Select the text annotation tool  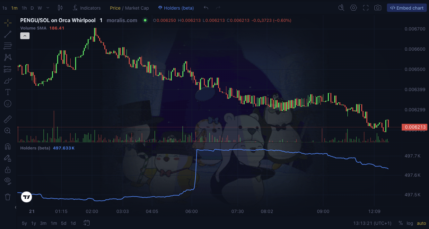point(8,92)
